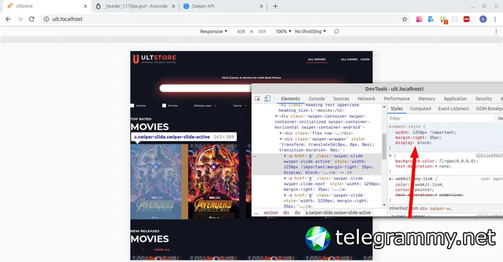Click the rgba background-color swatch
Viewport: 503px width, 262px height.
pos(441,161)
